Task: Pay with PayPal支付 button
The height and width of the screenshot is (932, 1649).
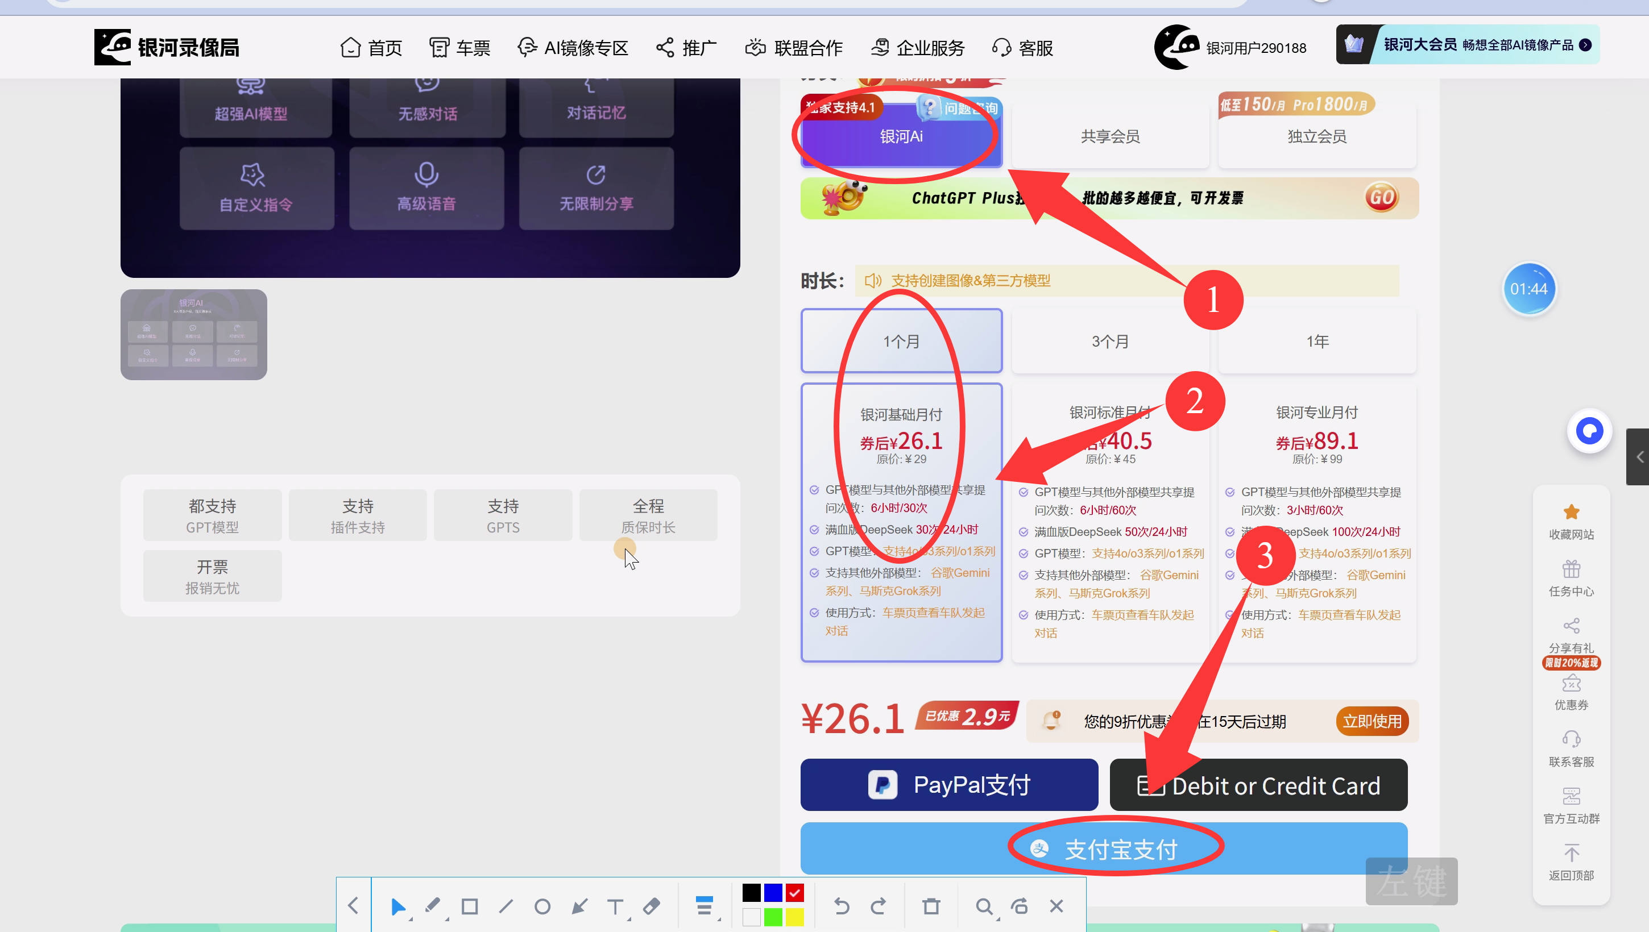Action: pyautogui.click(x=949, y=785)
